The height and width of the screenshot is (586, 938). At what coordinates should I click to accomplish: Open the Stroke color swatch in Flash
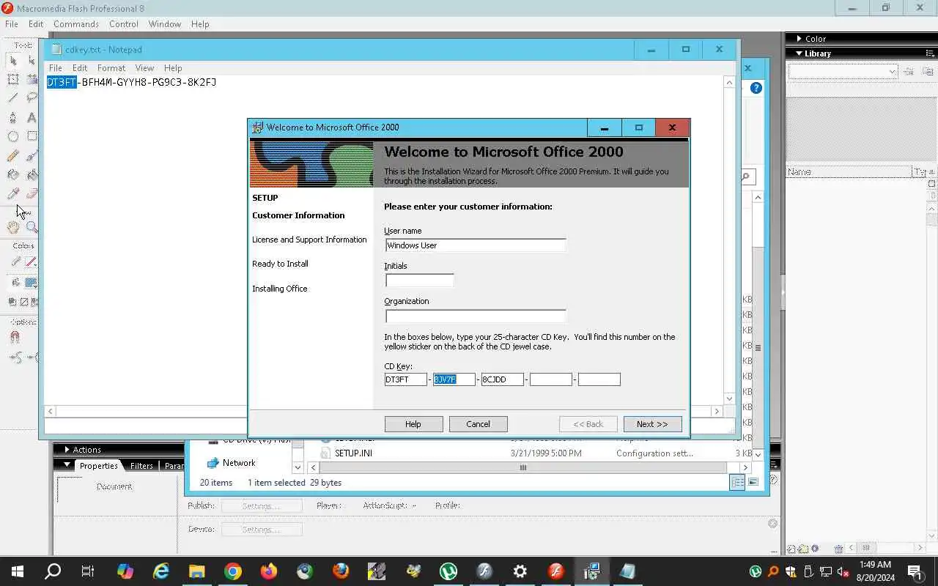coord(31,262)
